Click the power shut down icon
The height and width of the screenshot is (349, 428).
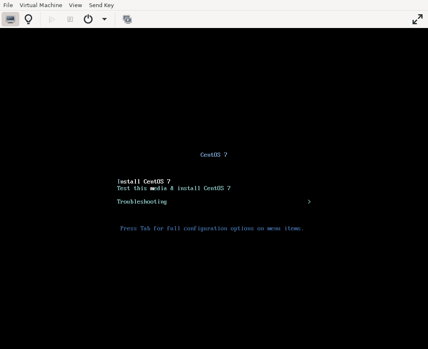pos(88,19)
